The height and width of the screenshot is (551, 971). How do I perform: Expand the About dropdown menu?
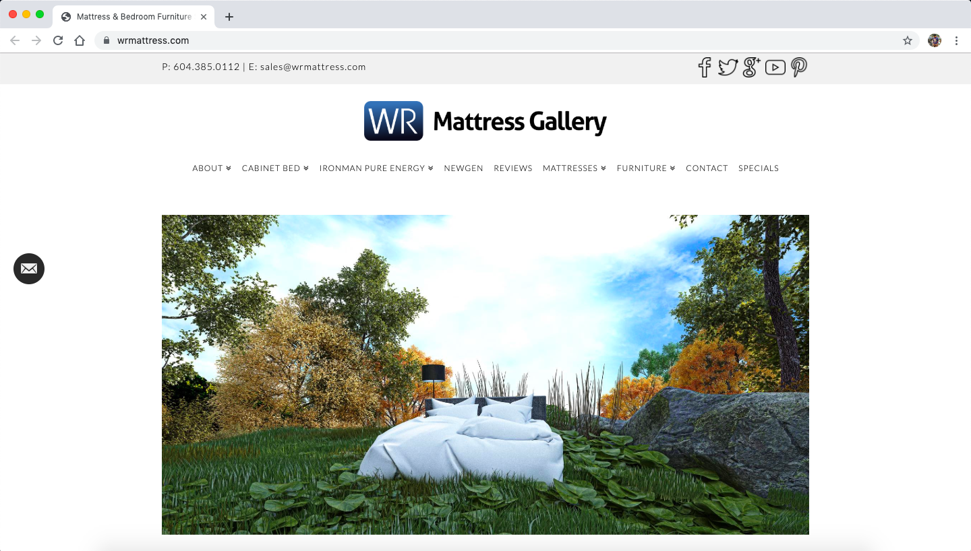(x=212, y=168)
